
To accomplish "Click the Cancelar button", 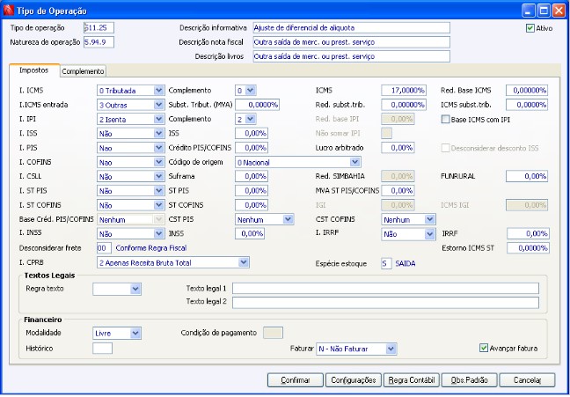I will tap(527, 380).
